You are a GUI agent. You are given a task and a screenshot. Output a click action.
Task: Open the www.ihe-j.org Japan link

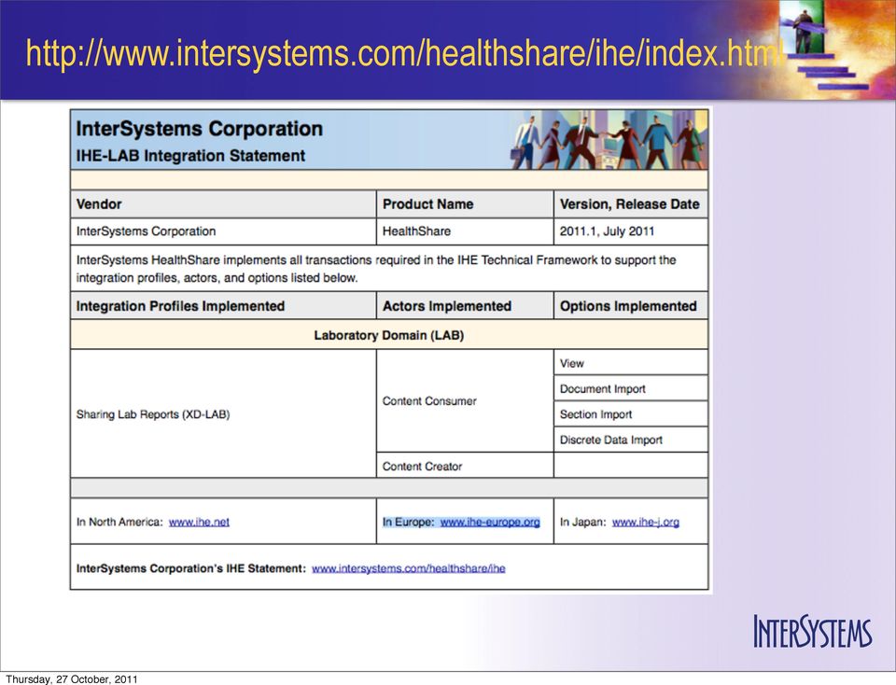pyautogui.click(x=646, y=523)
